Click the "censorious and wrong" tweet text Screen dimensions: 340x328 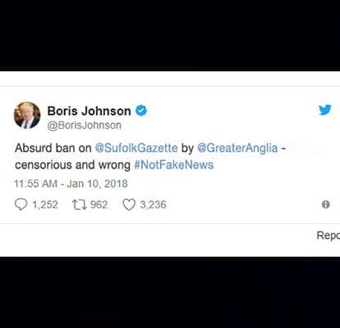pyautogui.click(x=72, y=165)
